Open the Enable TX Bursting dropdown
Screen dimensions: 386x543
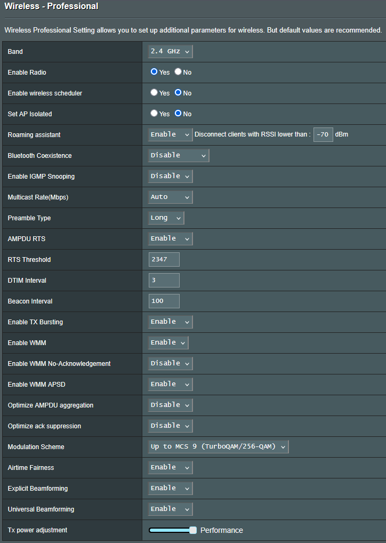pyautogui.click(x=170, y=322)
